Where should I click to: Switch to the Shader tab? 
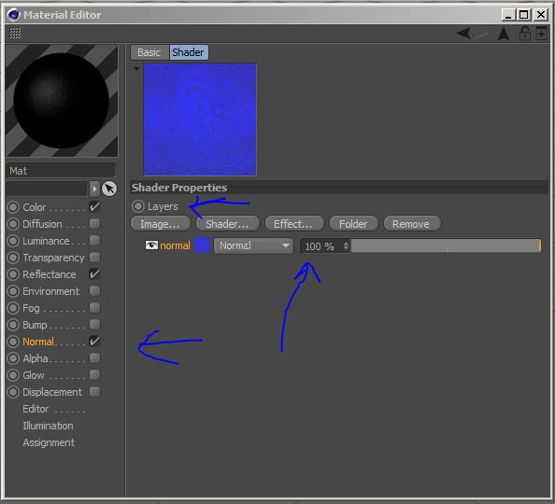coord(189,52)
